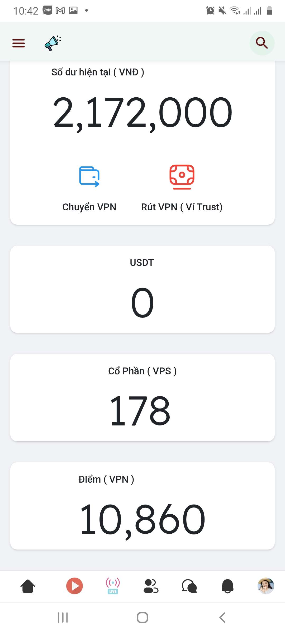Go to Home in bottom bar
285x635 pixels.
coord(28,586)
